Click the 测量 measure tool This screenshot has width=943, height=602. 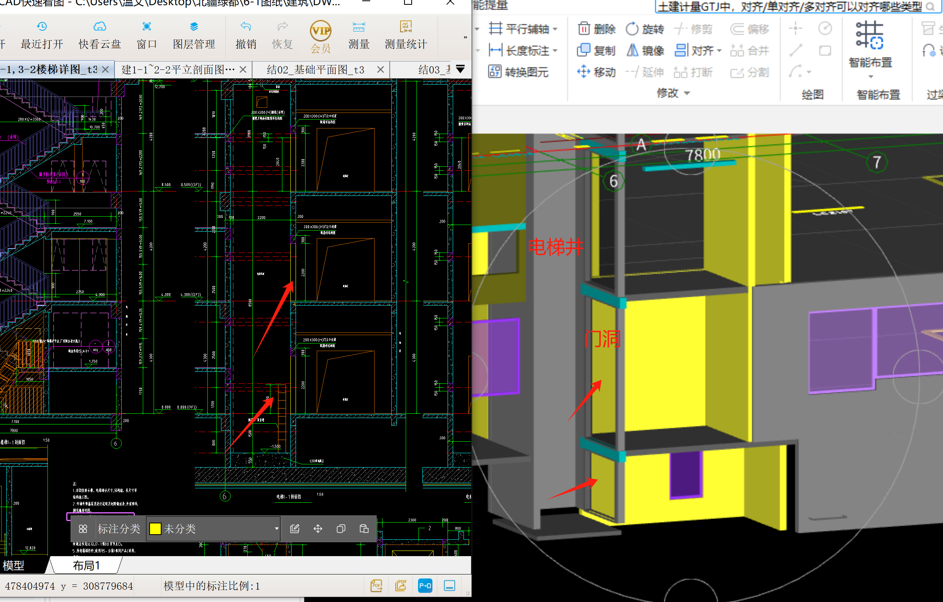tap(359, 27)
